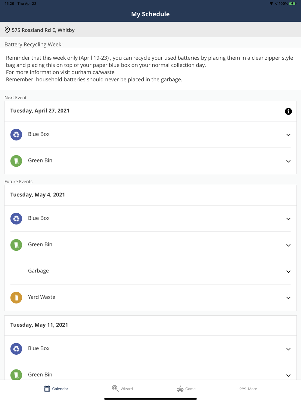The height and width of the screenshot is (402, 301).
Task: Expand Blue Box chevron for May 11
Action: pos(288,349)
